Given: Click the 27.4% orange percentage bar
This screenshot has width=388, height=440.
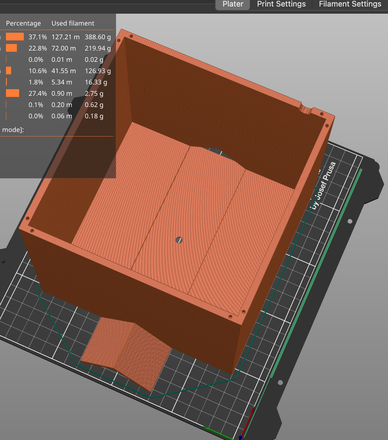Looking at the screenshot, I should coord(12,93).
